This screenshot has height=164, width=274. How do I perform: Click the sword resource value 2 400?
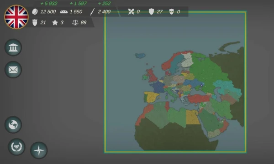(x=104, y=12)
